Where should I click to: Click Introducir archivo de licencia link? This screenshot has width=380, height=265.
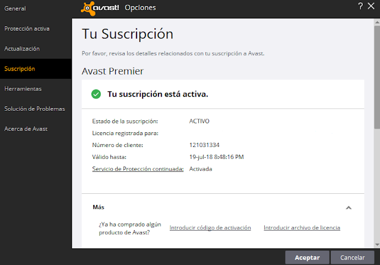[302, 228]
